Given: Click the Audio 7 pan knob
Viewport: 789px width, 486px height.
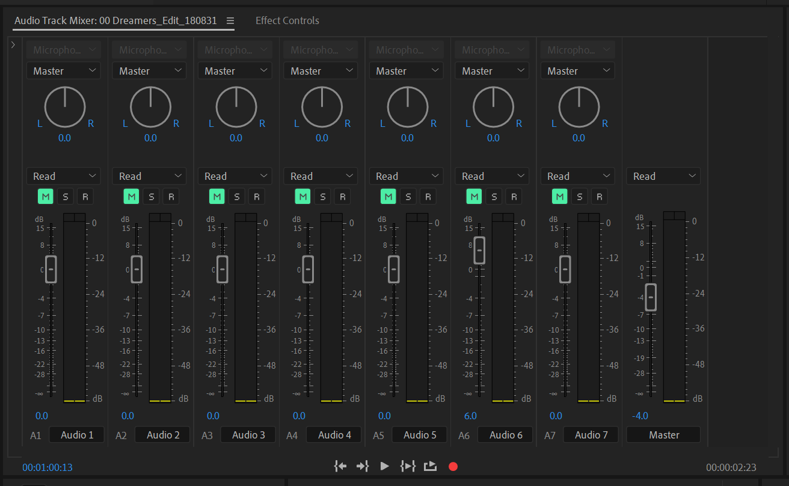Looking at the screenshot, I should coord(579,107).
